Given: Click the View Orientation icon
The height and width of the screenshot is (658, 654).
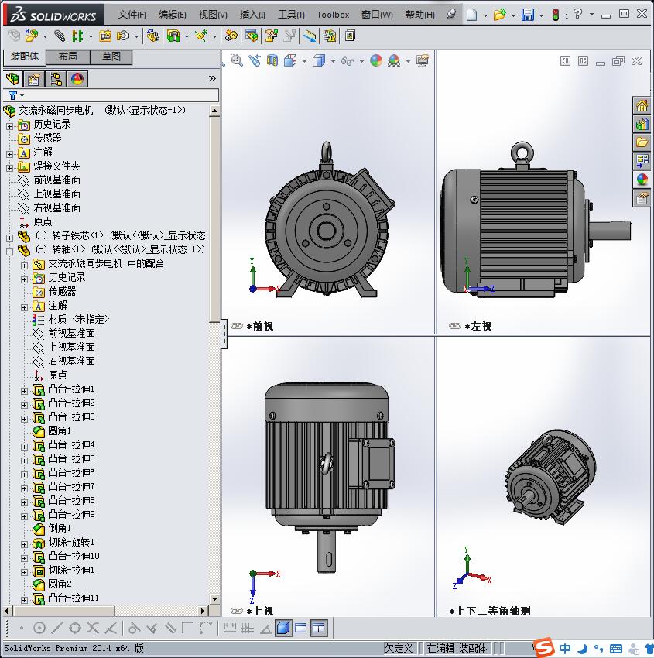Looking at the screenshot, I should tap(290, 61).
